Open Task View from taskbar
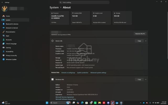Image resolution: width=168 pixels, height=105 pixels. [74, 103]
